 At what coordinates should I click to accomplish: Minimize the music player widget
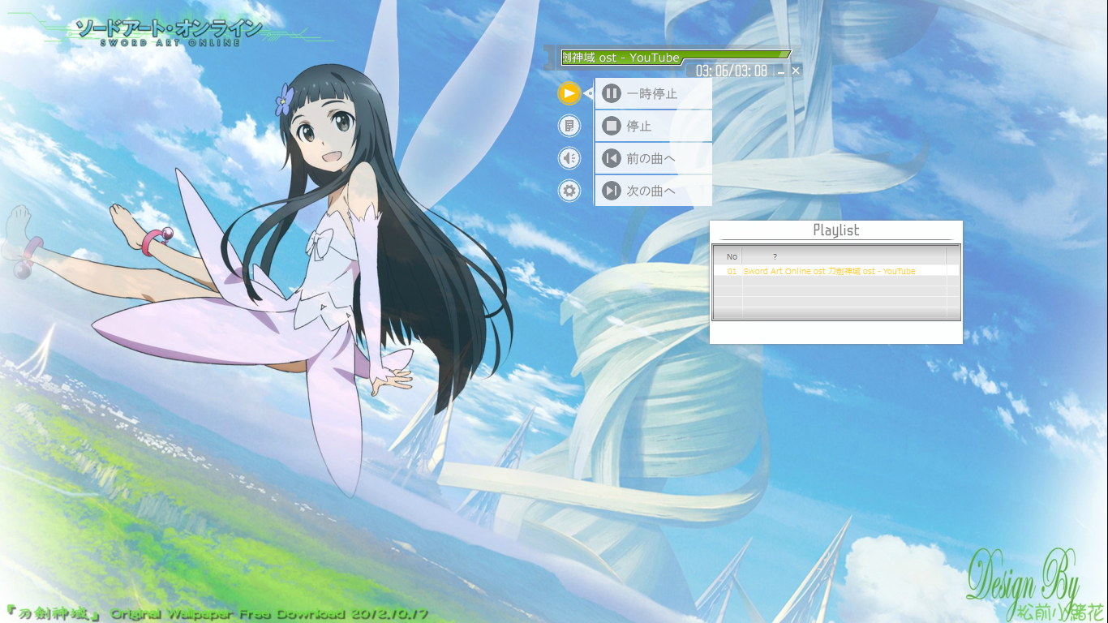point(781,71)
